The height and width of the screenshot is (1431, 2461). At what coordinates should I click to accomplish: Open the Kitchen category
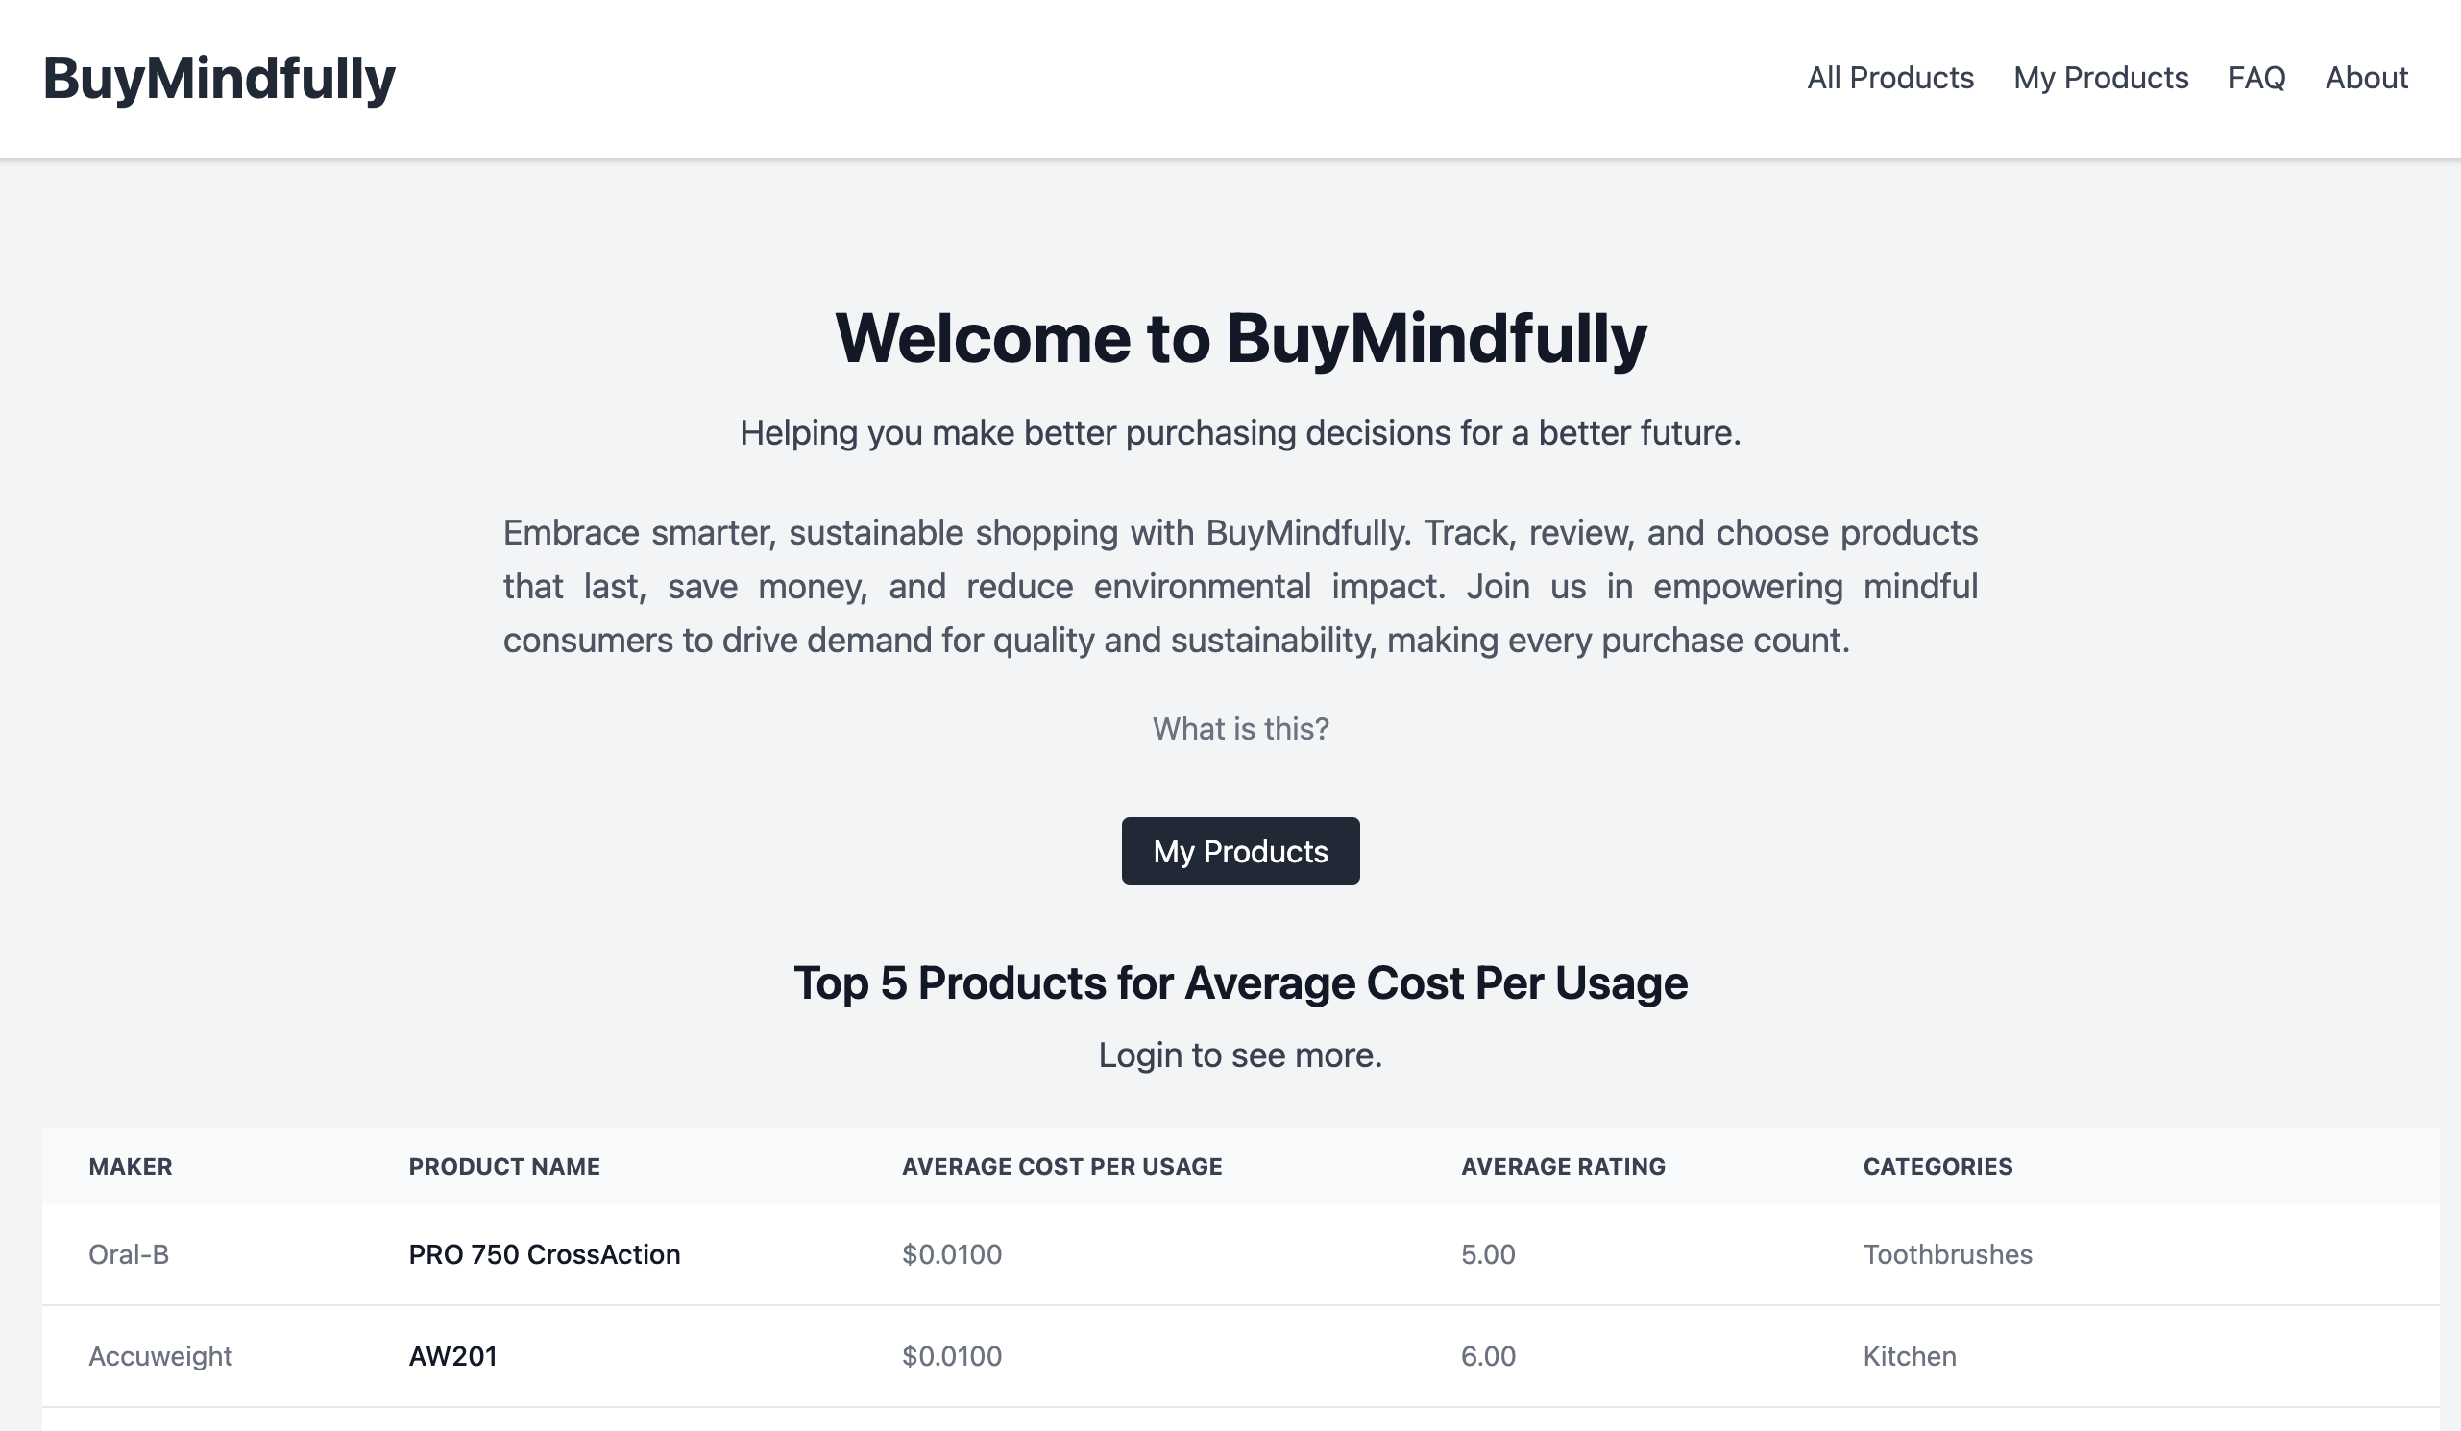click(1910, 1356)
